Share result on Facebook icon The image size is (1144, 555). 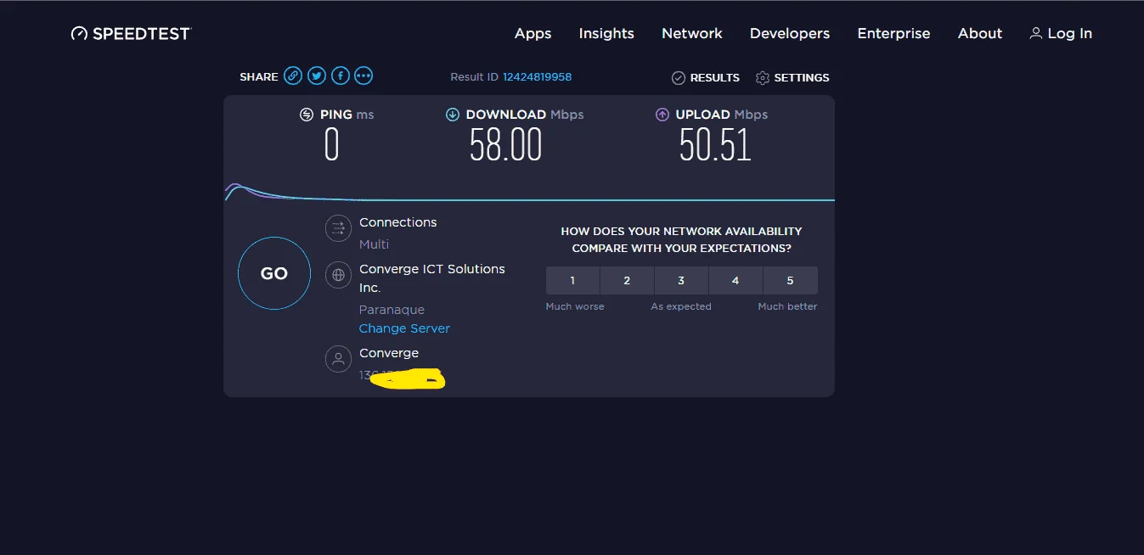pyautogui.click(x=341, y=76)
